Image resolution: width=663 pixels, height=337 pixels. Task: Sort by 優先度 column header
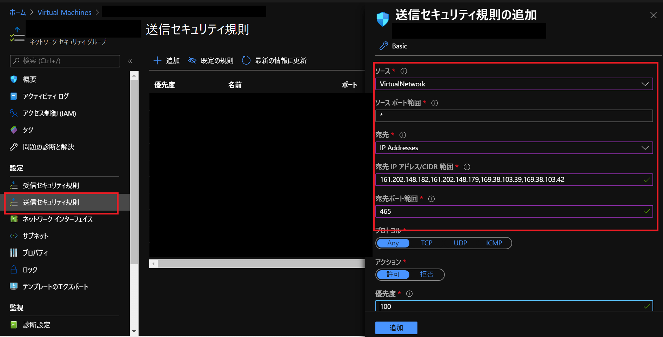[165, 85]
